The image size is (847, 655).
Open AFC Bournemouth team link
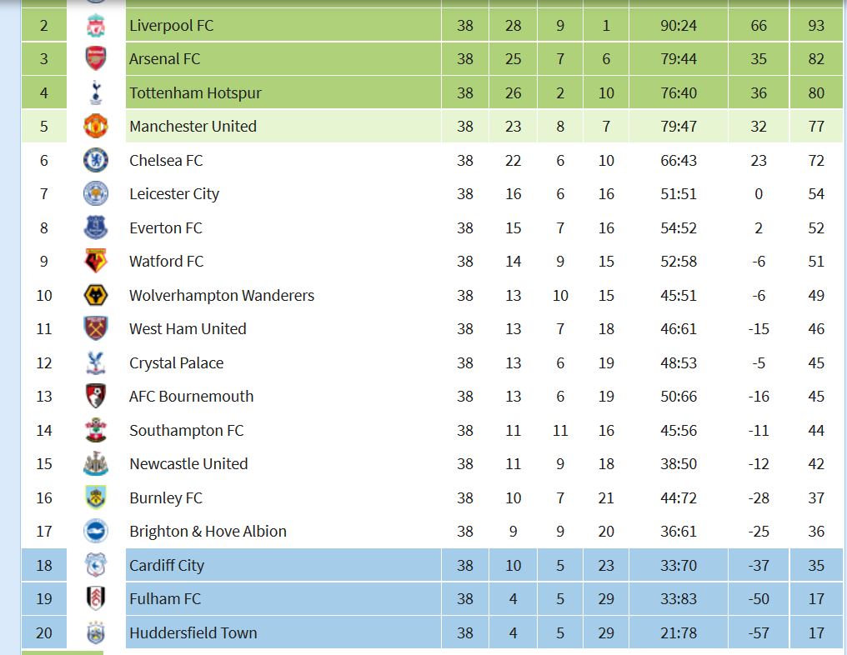click(191, 397)
